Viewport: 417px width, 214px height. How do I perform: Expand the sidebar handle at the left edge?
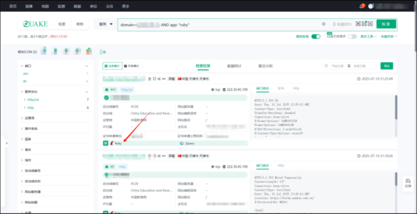[7, 143]
